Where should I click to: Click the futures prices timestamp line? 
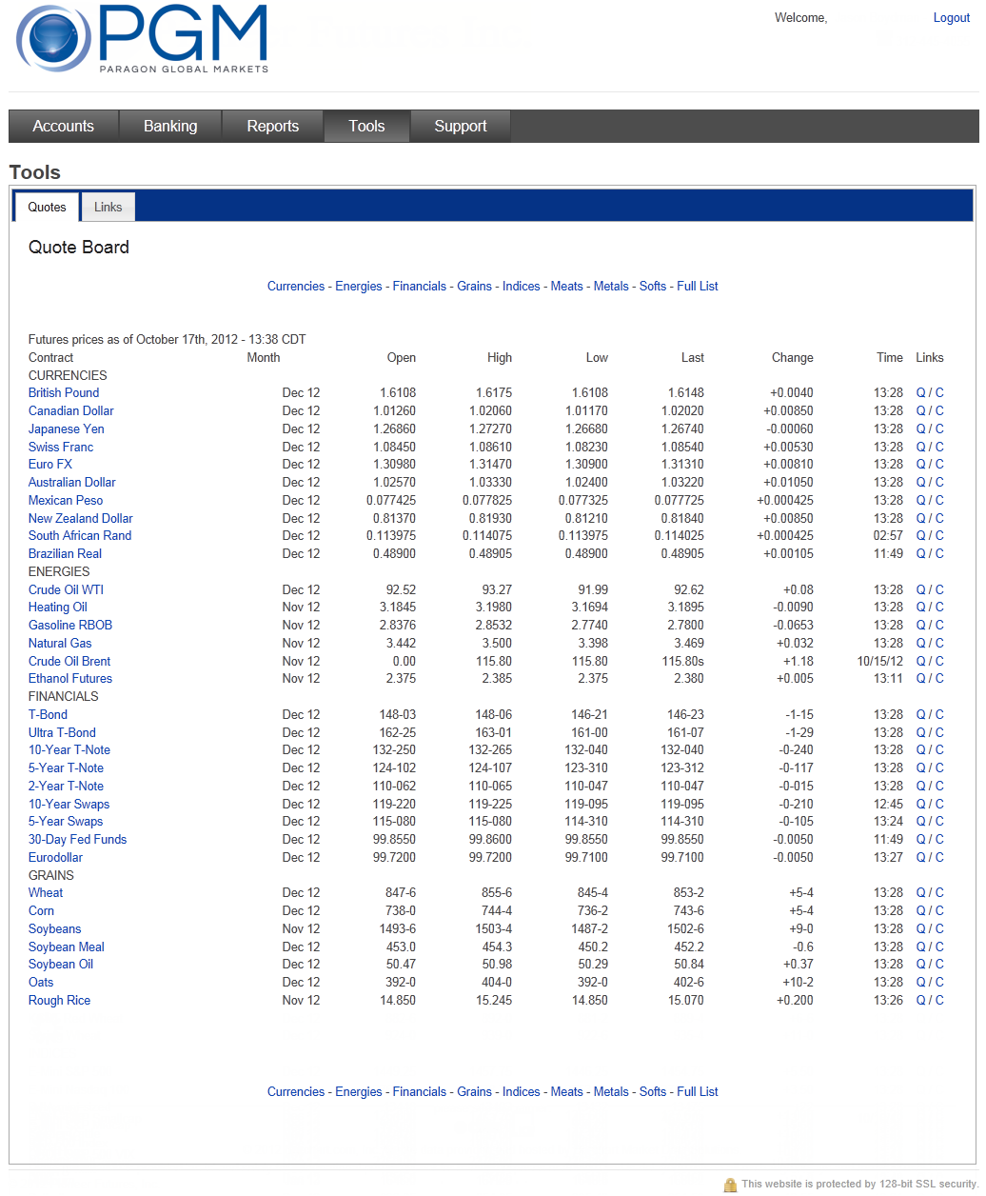[168, 340]
